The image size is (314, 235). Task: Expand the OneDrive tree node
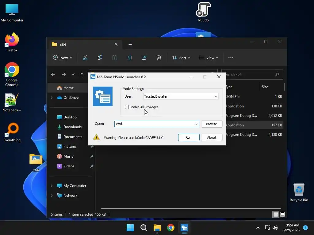coord(52,98)
